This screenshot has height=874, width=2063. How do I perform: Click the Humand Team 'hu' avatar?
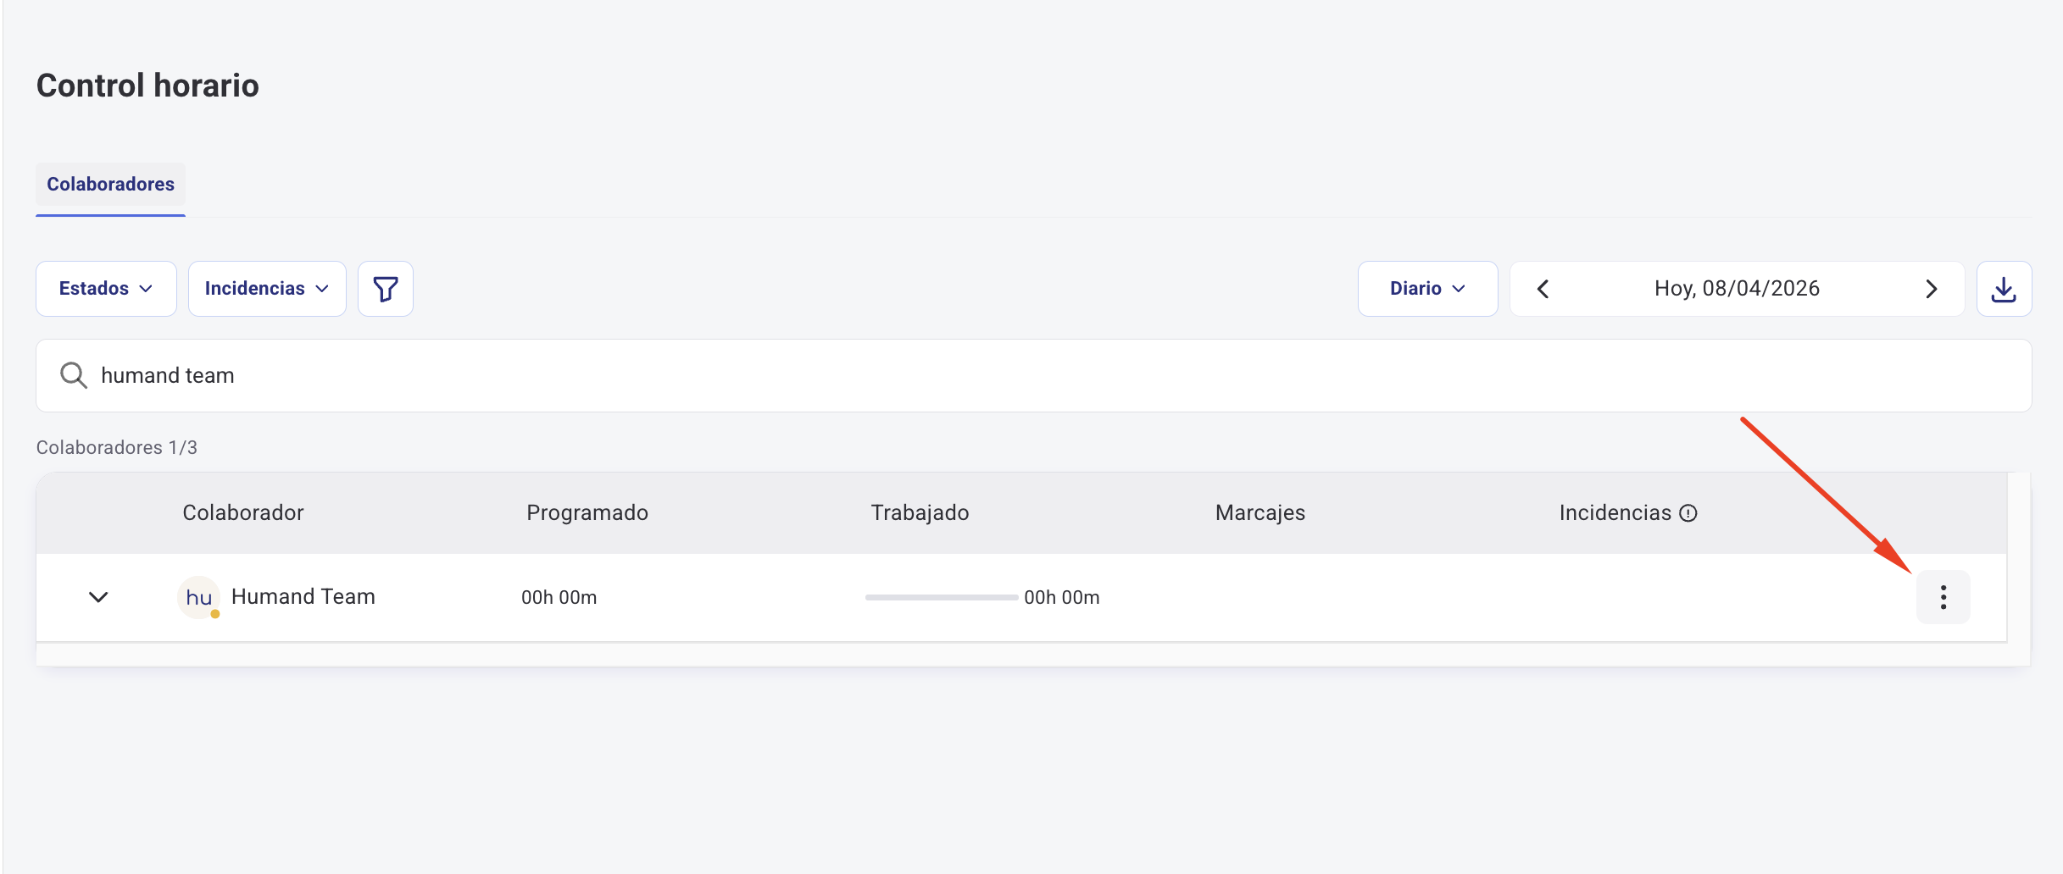[x=198, y=597]
